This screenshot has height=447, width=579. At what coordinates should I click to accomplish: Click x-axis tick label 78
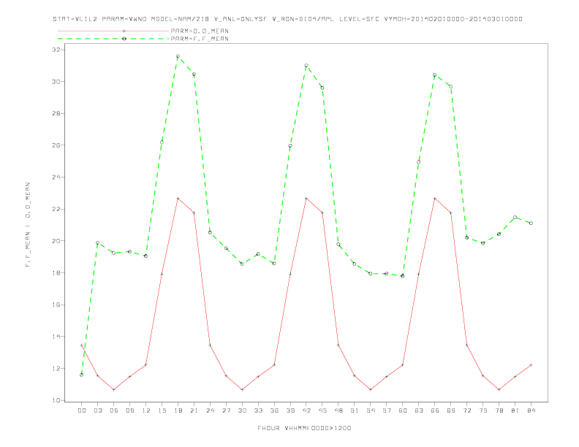coord(499,410)
